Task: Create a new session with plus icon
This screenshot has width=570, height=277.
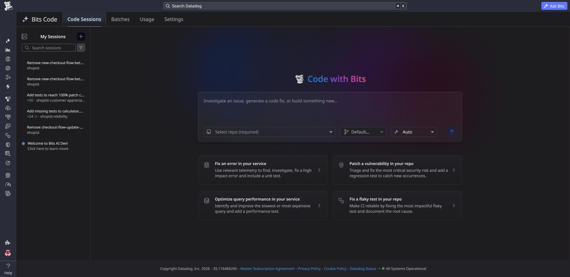Action: pos(81,36)
